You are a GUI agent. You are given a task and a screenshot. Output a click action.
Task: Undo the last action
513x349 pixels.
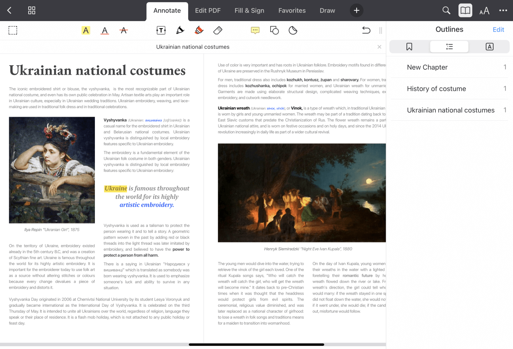coord(366,30)
